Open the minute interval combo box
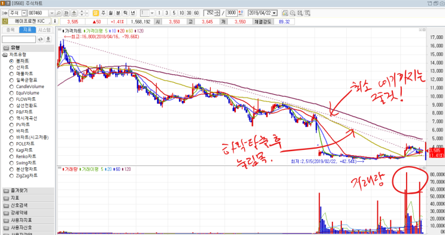 pos(152,13)
